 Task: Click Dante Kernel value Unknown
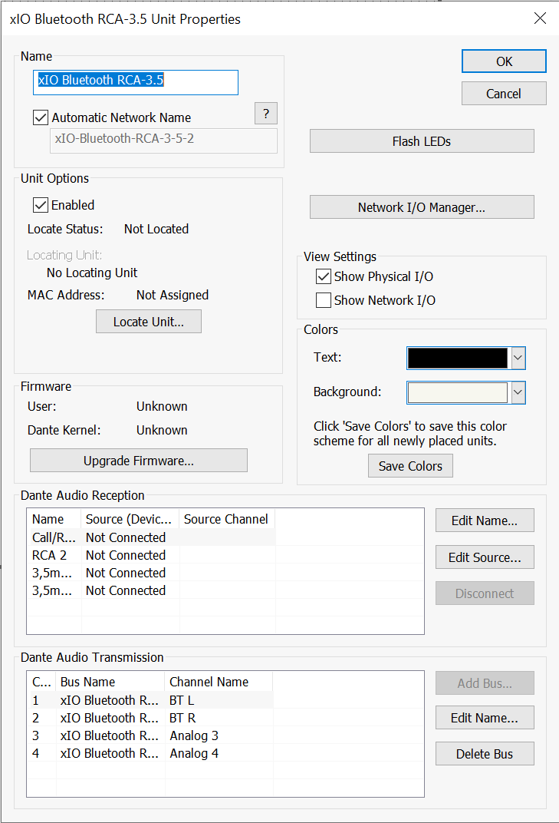(162, 430)
